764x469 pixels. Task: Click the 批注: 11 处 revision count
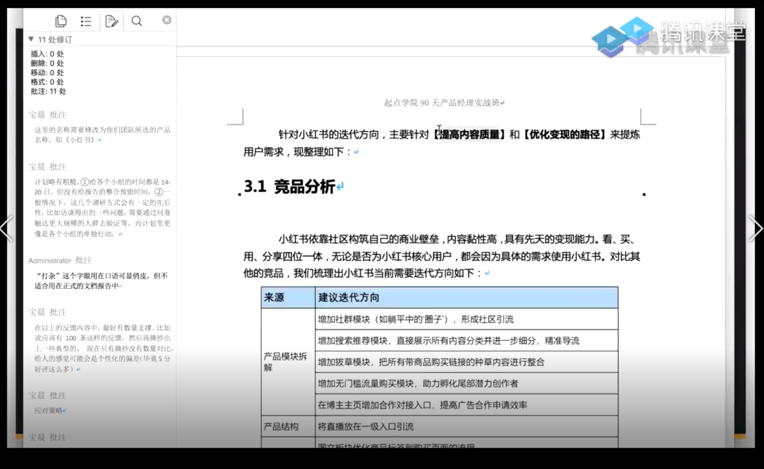[48, 91]
